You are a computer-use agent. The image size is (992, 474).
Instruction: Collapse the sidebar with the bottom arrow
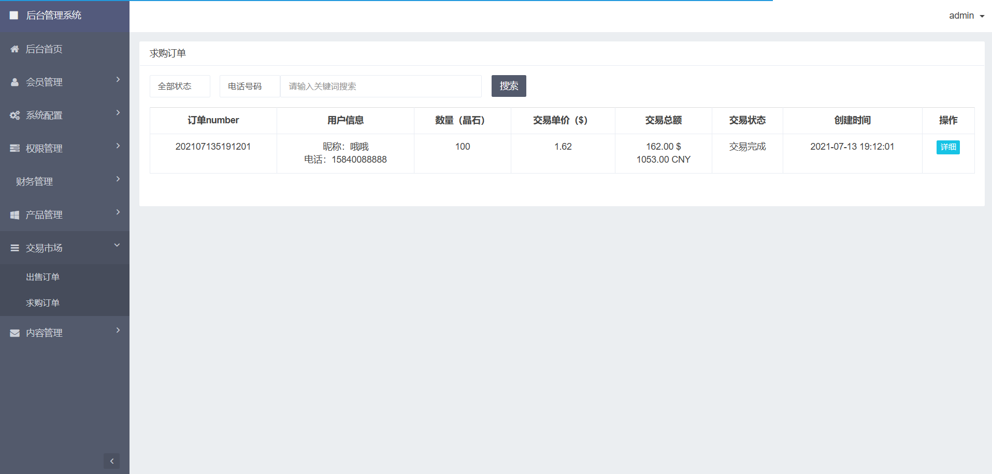click(111, 461)
